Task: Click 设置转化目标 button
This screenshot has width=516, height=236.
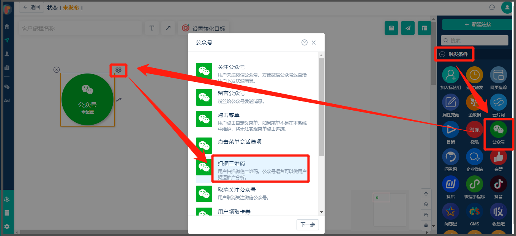Action: click(204, 28)
